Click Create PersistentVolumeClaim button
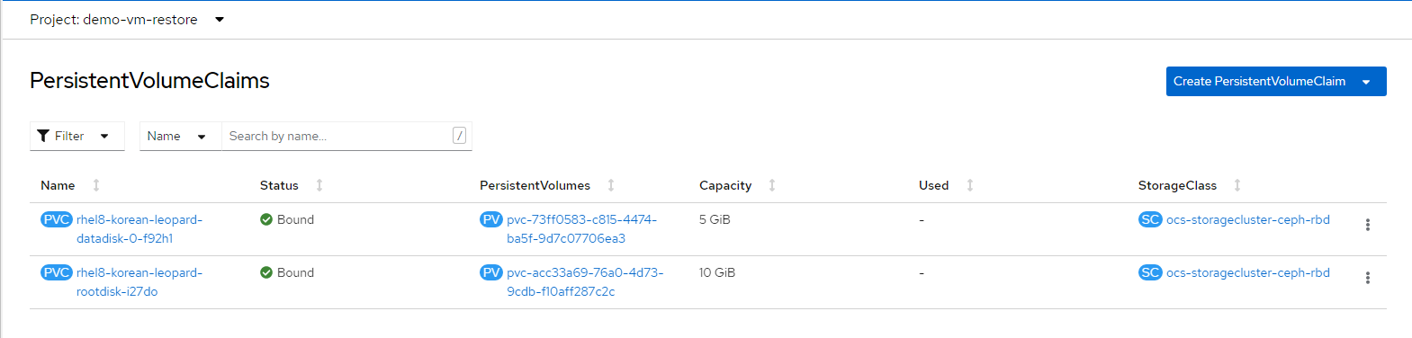The height and width of the screenshot is (338, 1412). point(1259,82)
